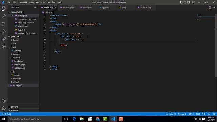Open the Source Control view icon
The width and height of the screenshot is (217, 122).
coord(4,24)
